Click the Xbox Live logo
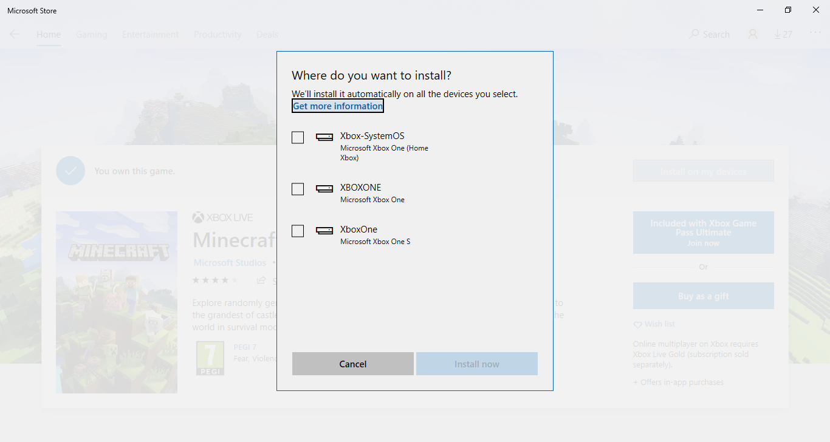The width and height of the screenshot is (830, 442). pos(222,217)
